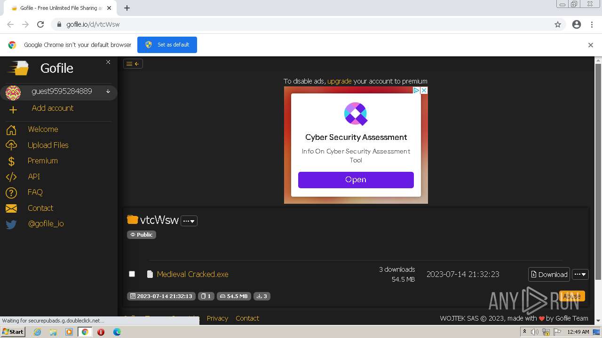Click the Public visibility badge
602x338 pixels.
[x=142, y=235]
